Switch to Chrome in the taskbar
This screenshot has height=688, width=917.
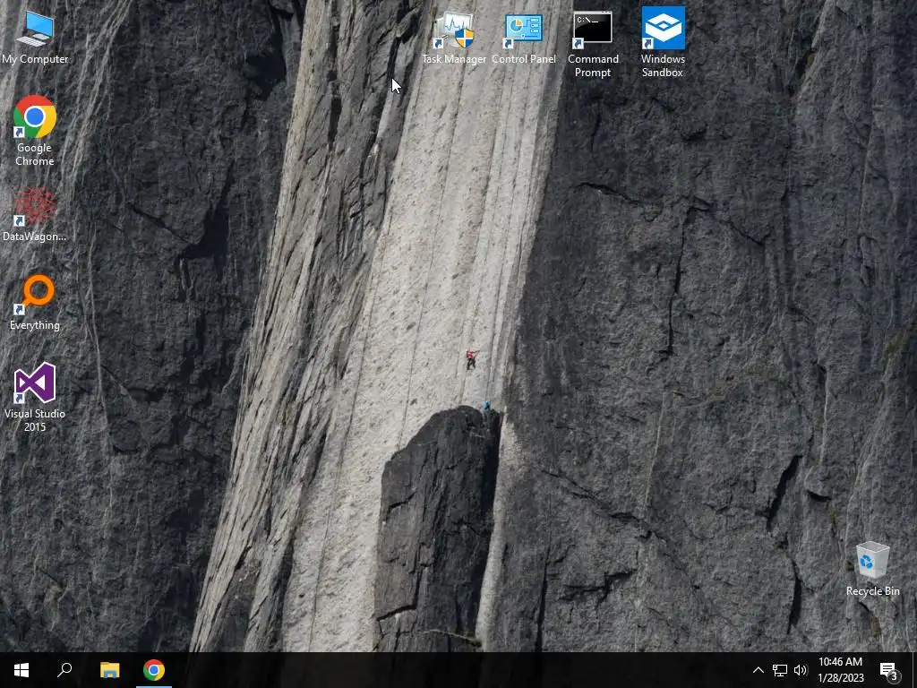(x=154, y=670)
